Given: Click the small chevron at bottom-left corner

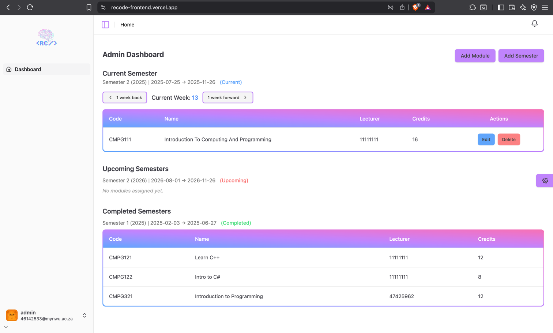Looking at the screenshot, I should pyautogui.click(x=6, y=327).
